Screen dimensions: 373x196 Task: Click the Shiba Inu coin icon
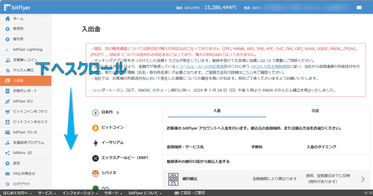[95, 173]
